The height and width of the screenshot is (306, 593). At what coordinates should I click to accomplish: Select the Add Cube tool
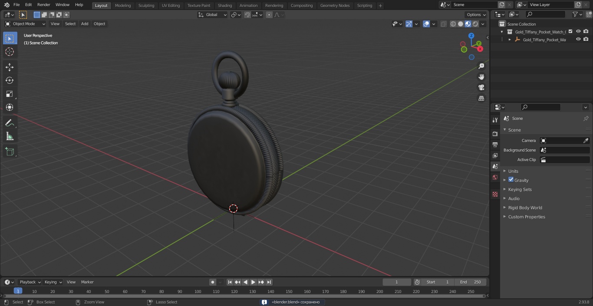[10, 151]
